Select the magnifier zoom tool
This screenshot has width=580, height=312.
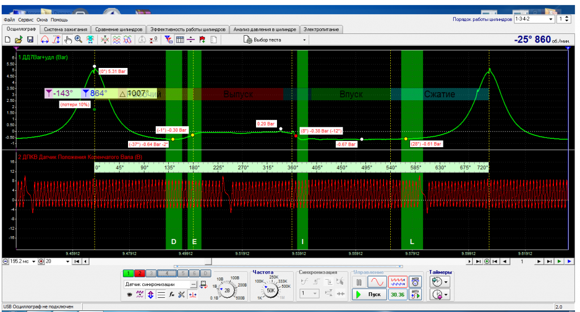click(x=78, y=40)
